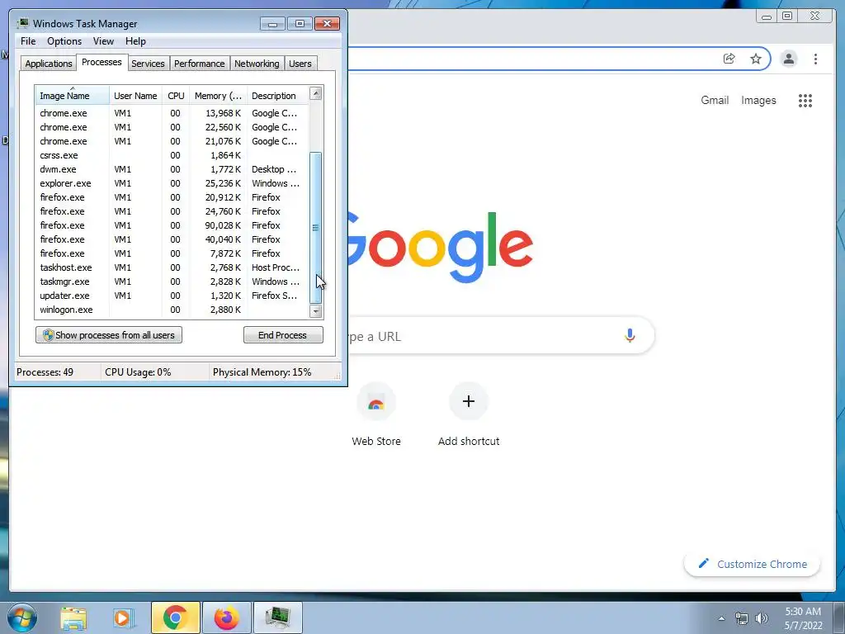
Task: Click the volume speaker tray icon
Action: (761, 618)
